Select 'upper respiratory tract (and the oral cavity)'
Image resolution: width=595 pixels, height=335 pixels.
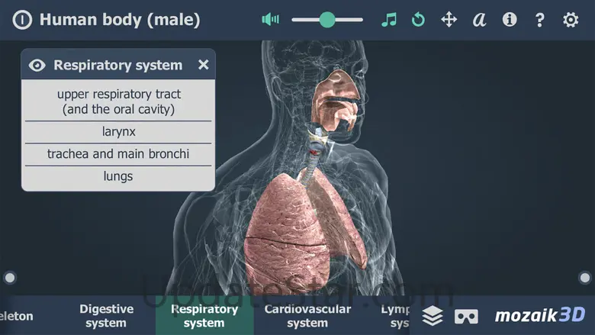[x=118, y=101]
